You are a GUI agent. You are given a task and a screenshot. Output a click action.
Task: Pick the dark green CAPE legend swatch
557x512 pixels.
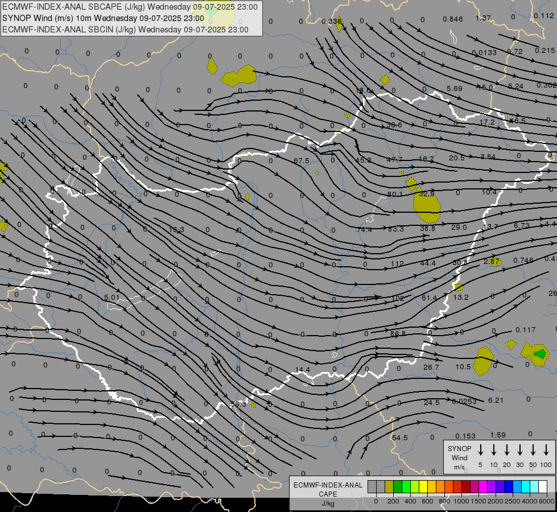click(398, 486)
